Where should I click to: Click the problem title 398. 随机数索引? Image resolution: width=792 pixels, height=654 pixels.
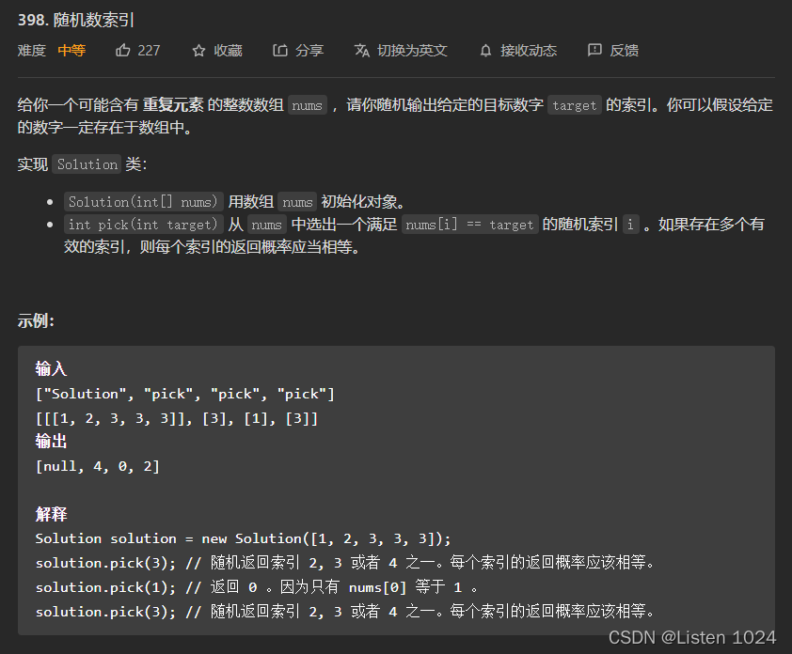click(76, 20)
